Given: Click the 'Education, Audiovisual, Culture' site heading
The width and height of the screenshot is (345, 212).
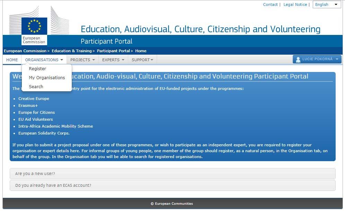Looking at the screenshot, I should pos(200,29).
